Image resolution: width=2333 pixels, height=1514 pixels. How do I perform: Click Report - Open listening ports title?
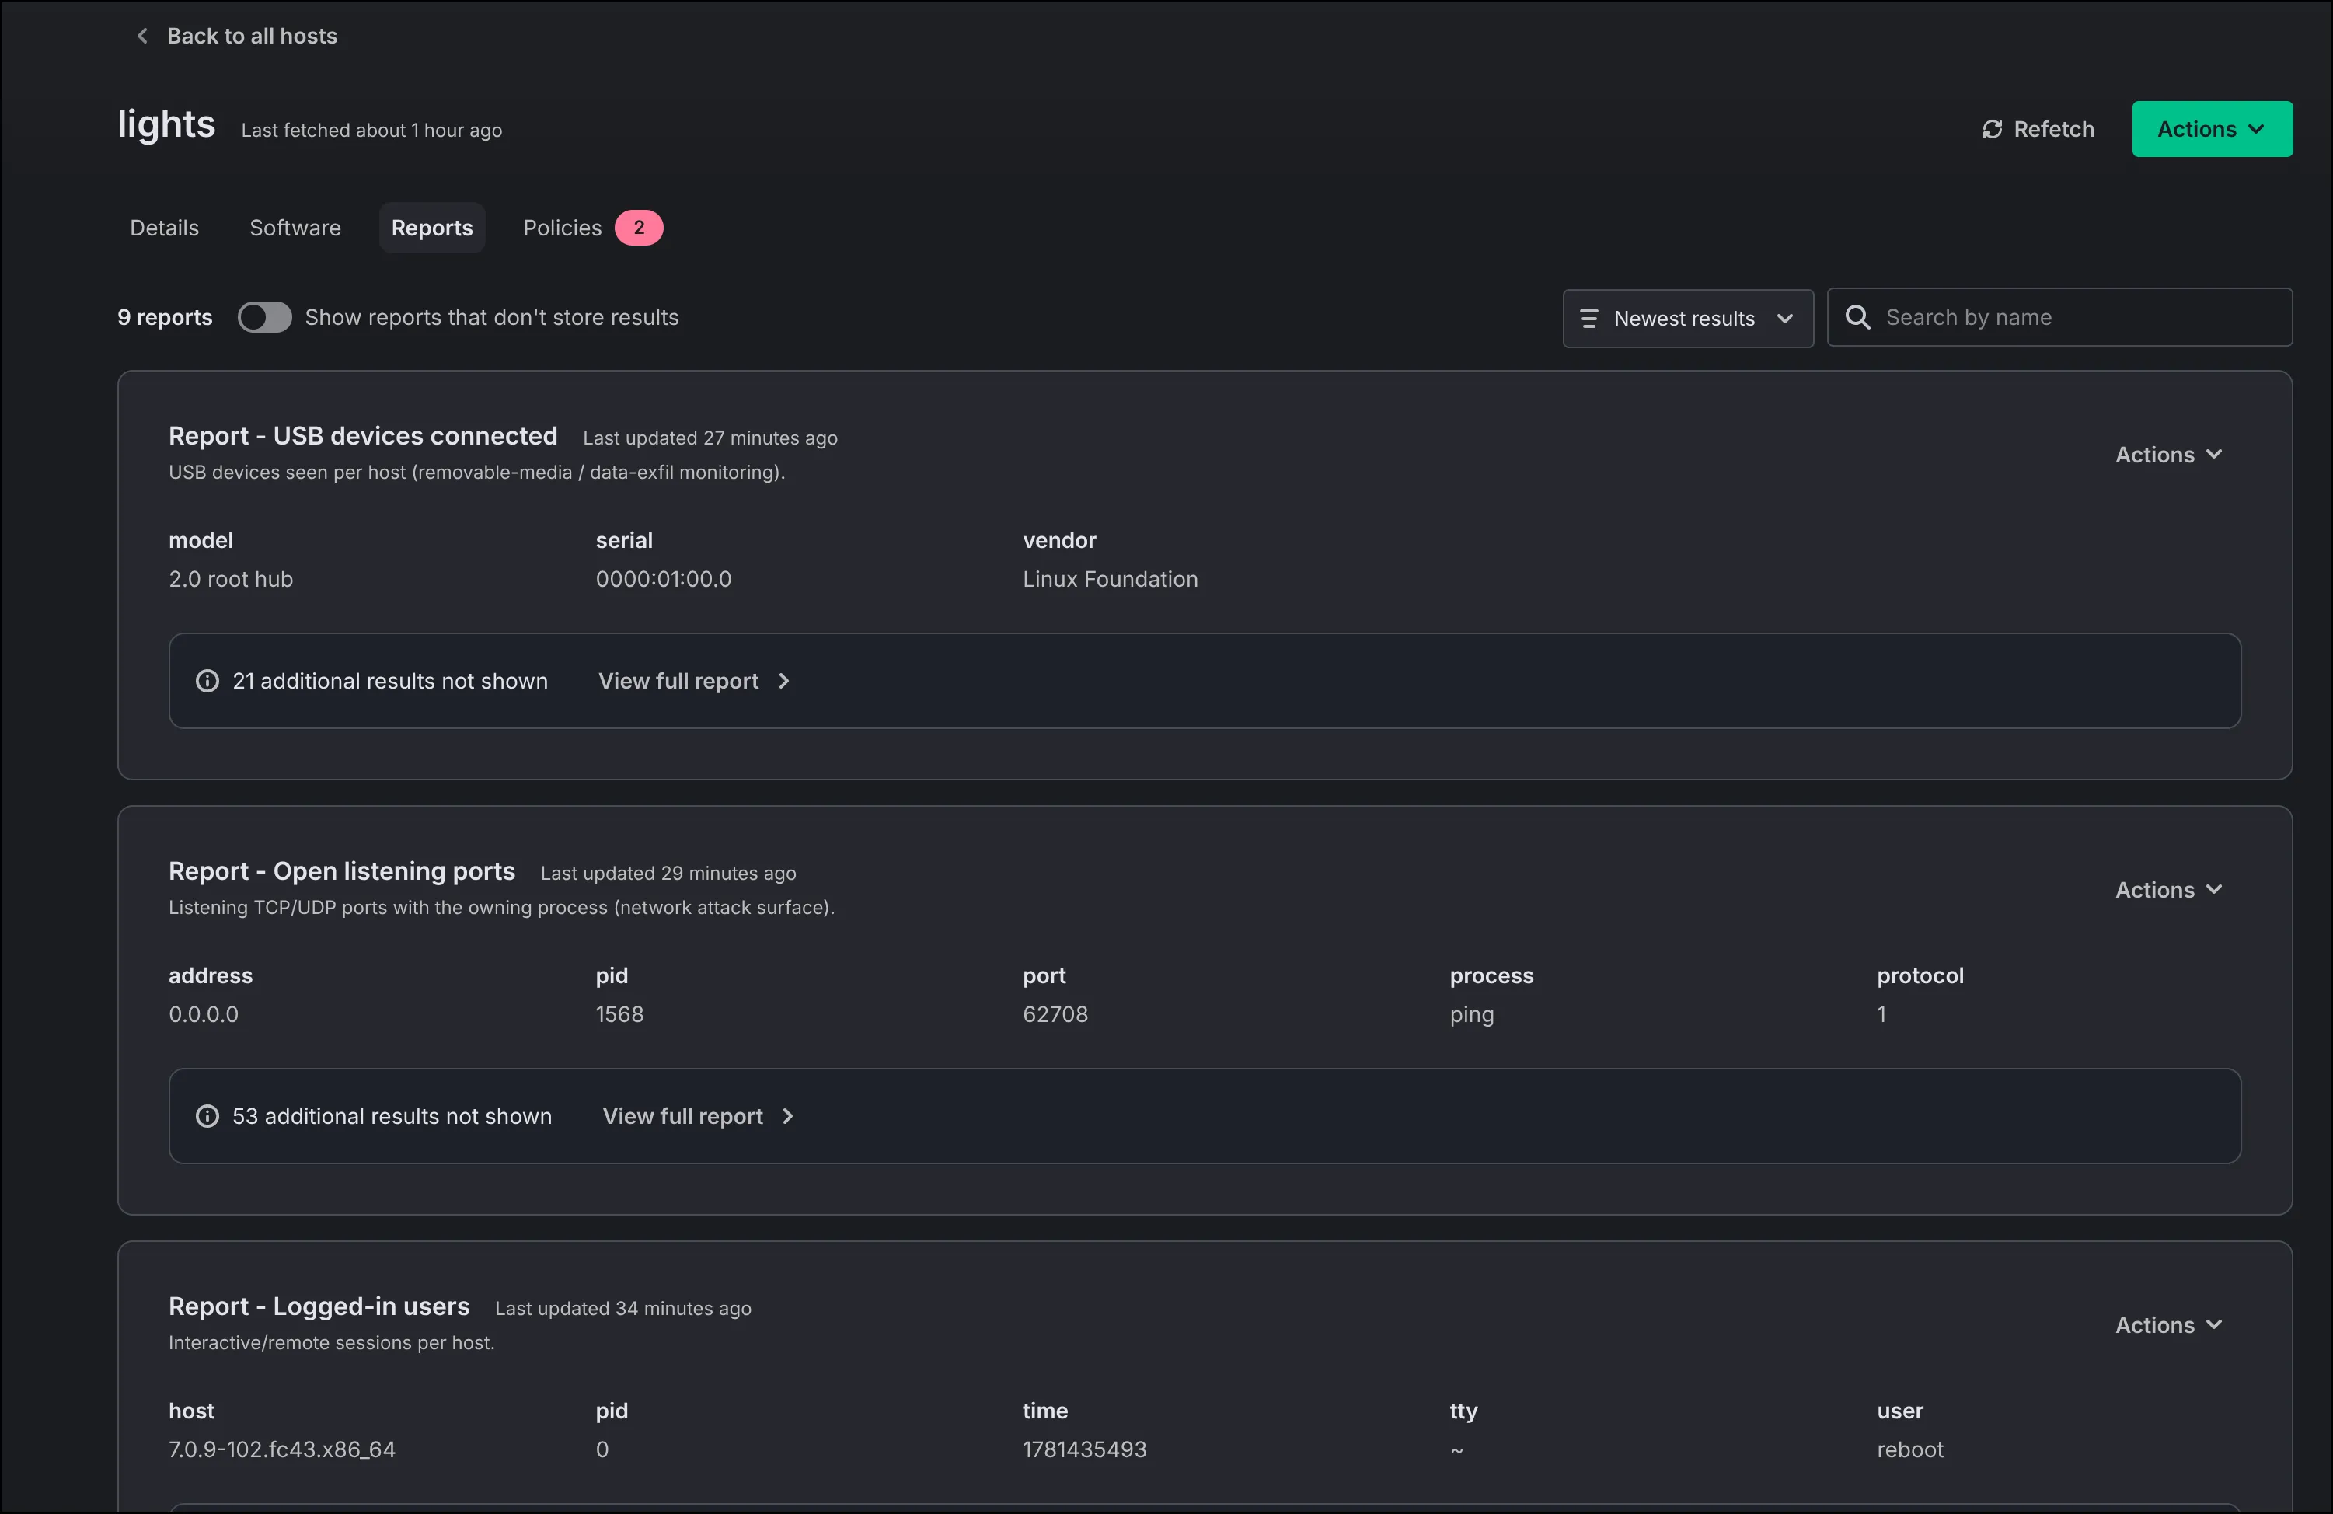pyautogui.click(x=342, y=870)
